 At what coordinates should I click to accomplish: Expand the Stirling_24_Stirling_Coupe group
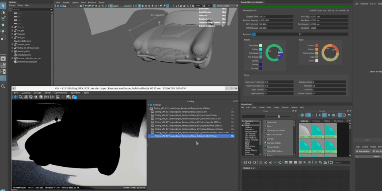pos(13,48)
